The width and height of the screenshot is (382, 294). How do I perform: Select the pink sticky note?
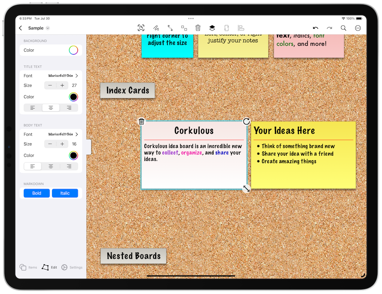tap(309, 46)
